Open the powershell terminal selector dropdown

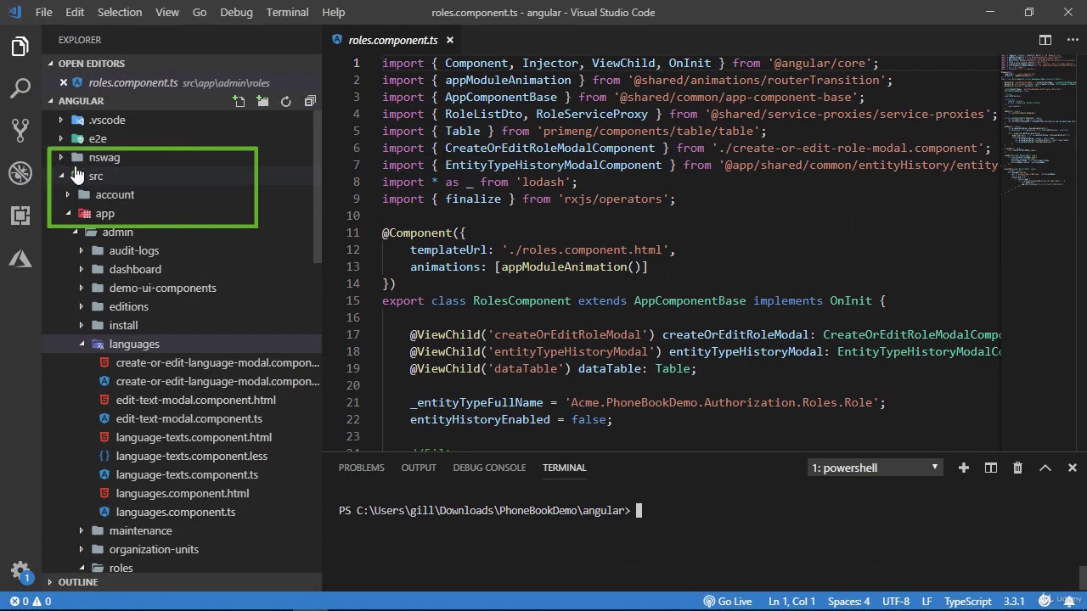pyautogui.click(x=875, y=468)
